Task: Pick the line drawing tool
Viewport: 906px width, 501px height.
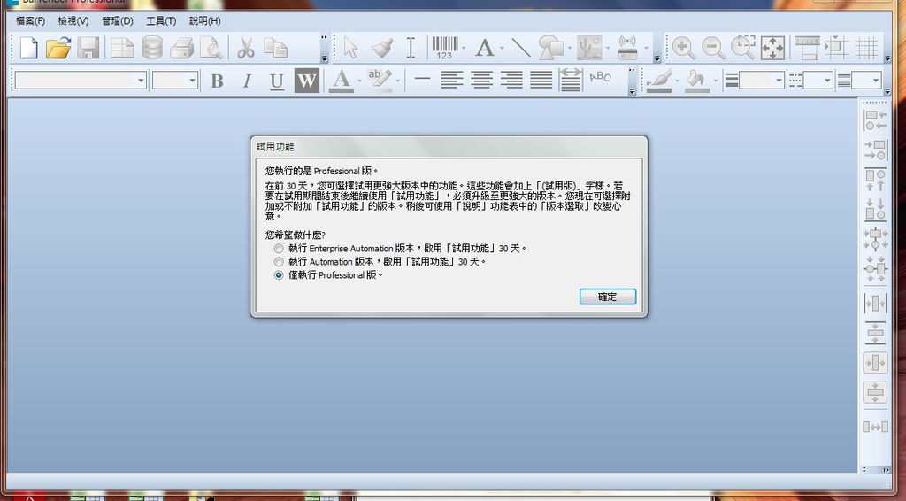Action: tap(521, 48)
